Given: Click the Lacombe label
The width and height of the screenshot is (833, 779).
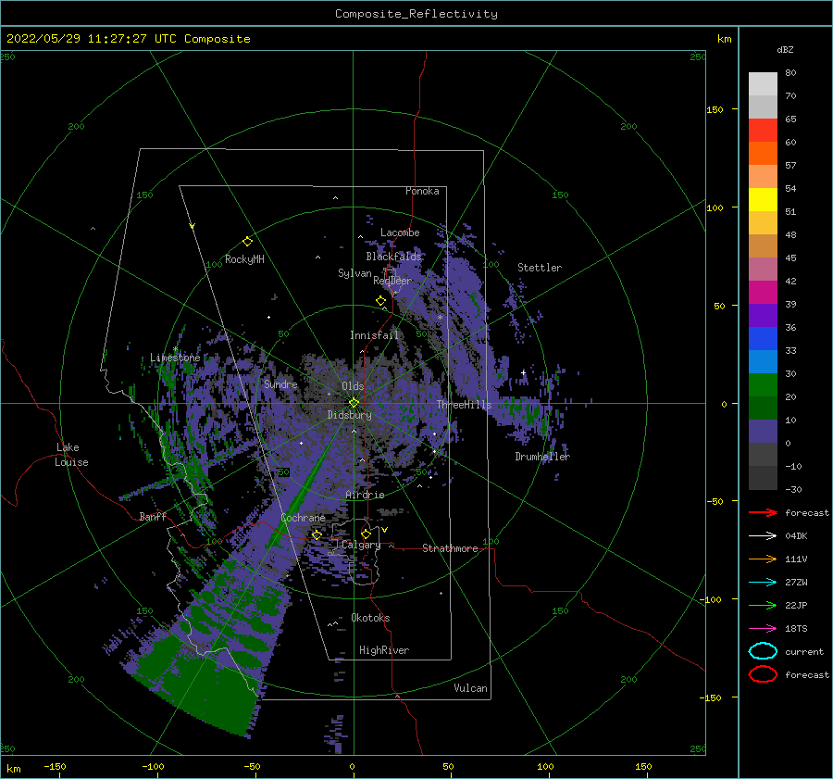Looking at the screenshot, I should [x=400, y=232].
